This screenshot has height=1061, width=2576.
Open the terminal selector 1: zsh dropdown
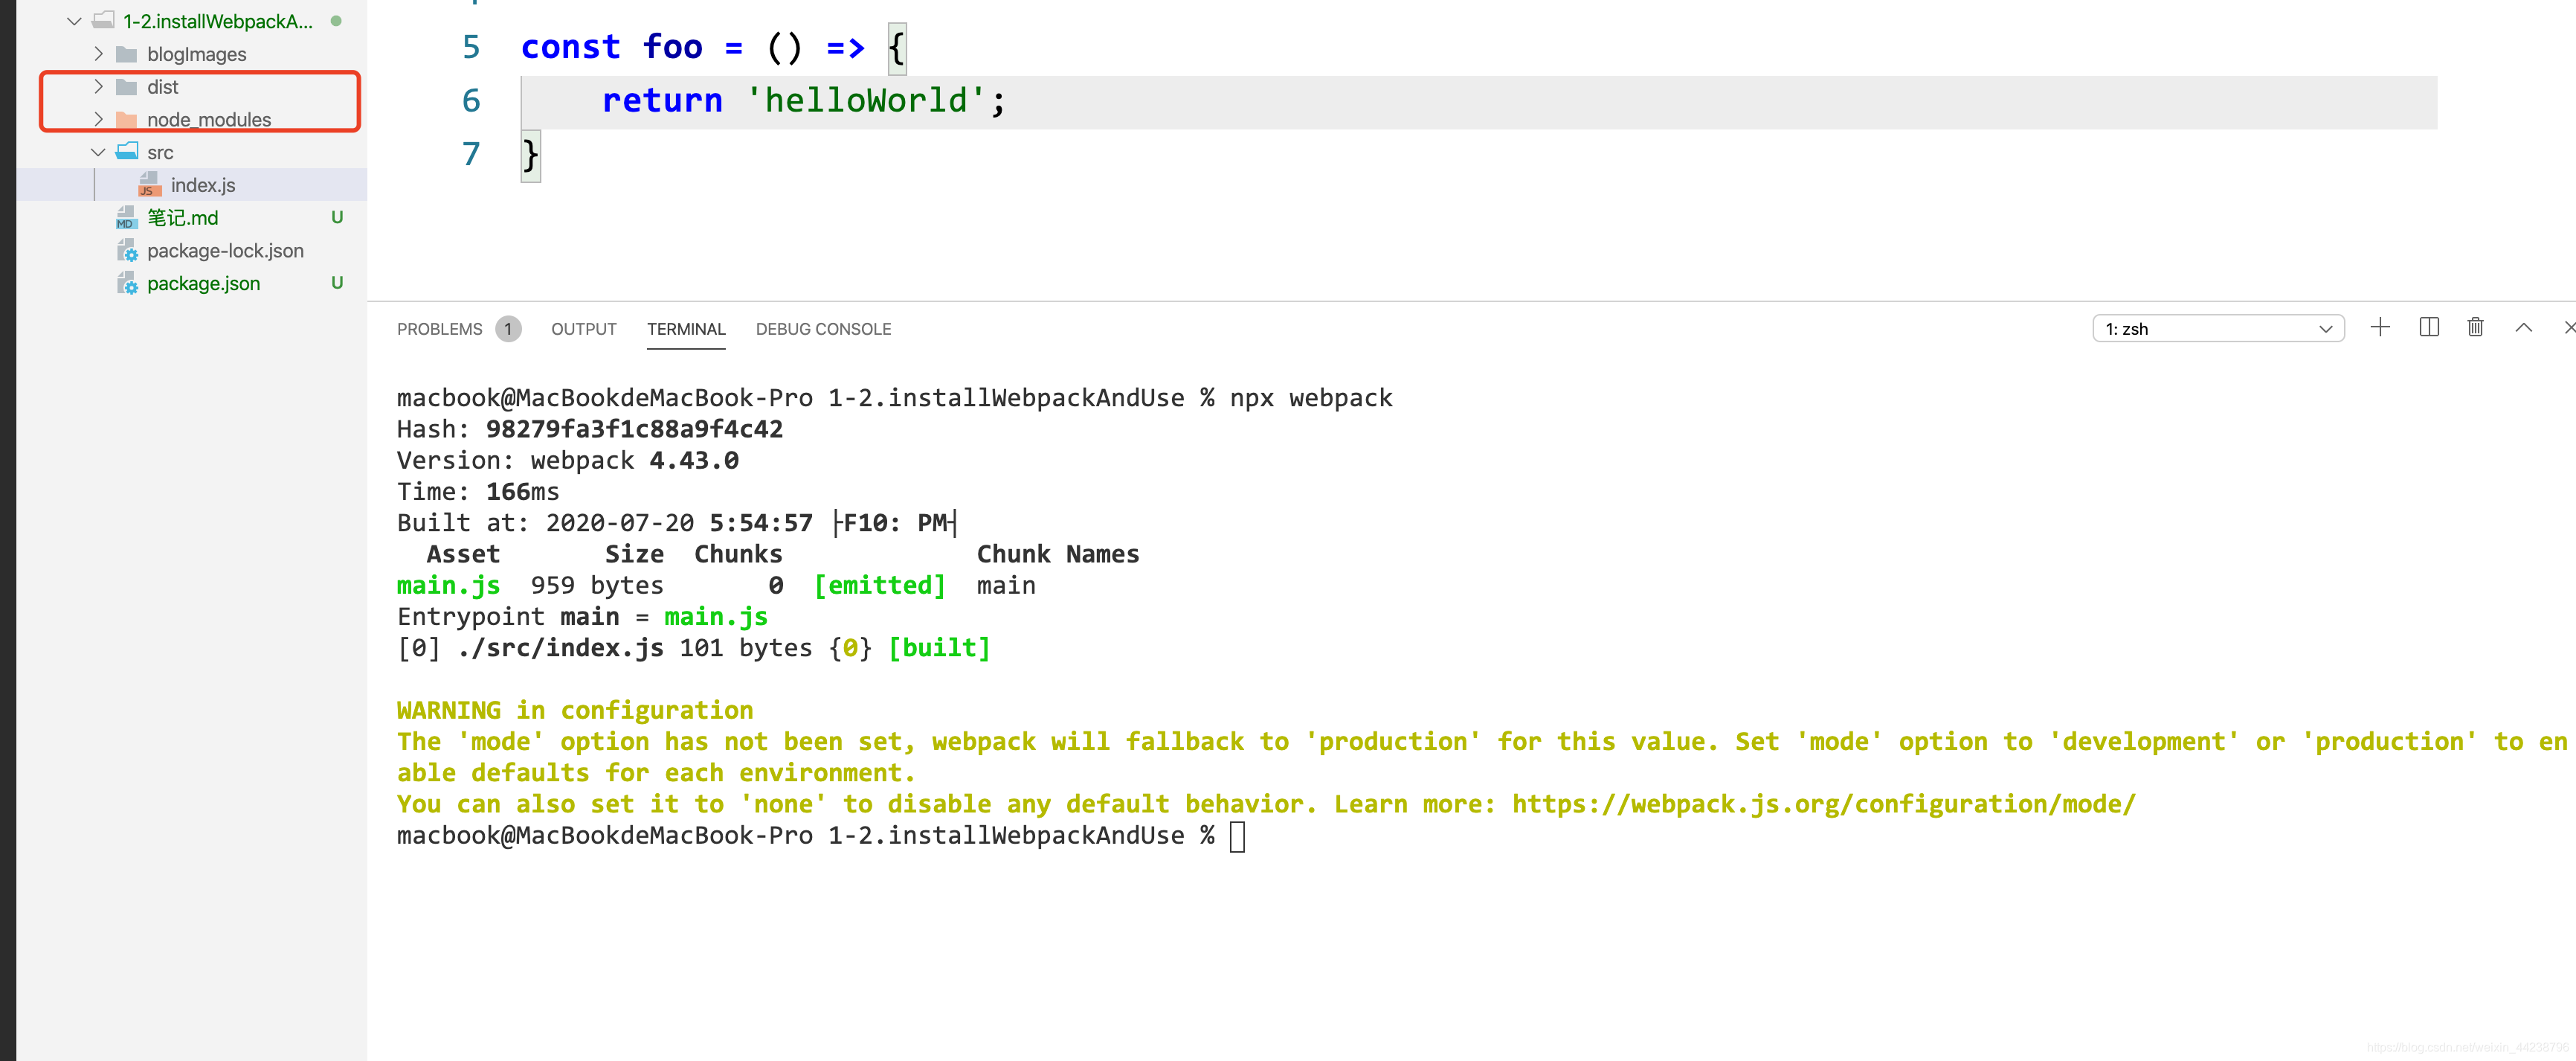point(2218,328)
